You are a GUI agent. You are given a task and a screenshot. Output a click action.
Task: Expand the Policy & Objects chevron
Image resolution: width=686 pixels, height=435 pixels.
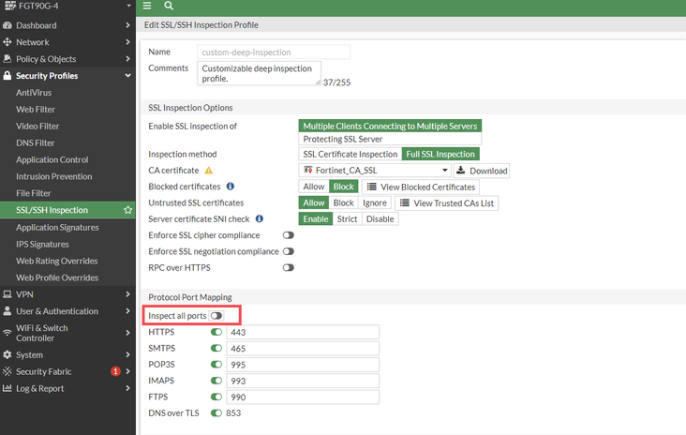click(x=127, y=59)
